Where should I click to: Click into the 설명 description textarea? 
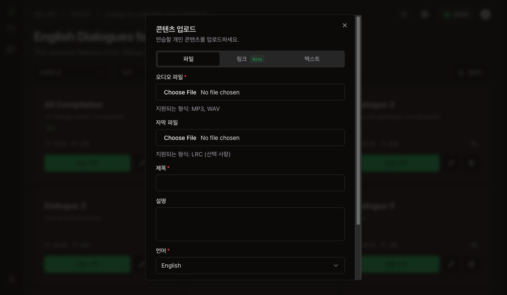click(250, 224)
